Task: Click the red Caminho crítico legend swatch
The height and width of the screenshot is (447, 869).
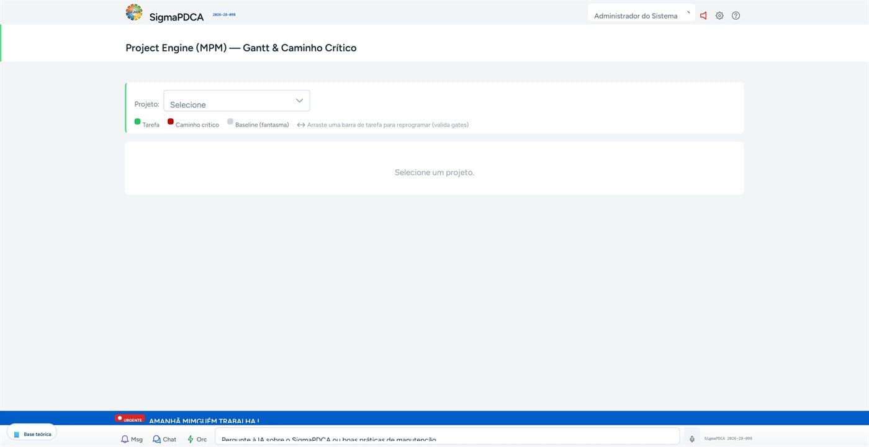Action: click(x=171, y=122)
